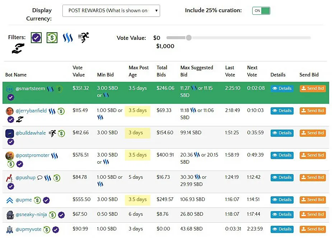
Task: View Details for @sneaky-ninja
Action: [x=282, y=215]
